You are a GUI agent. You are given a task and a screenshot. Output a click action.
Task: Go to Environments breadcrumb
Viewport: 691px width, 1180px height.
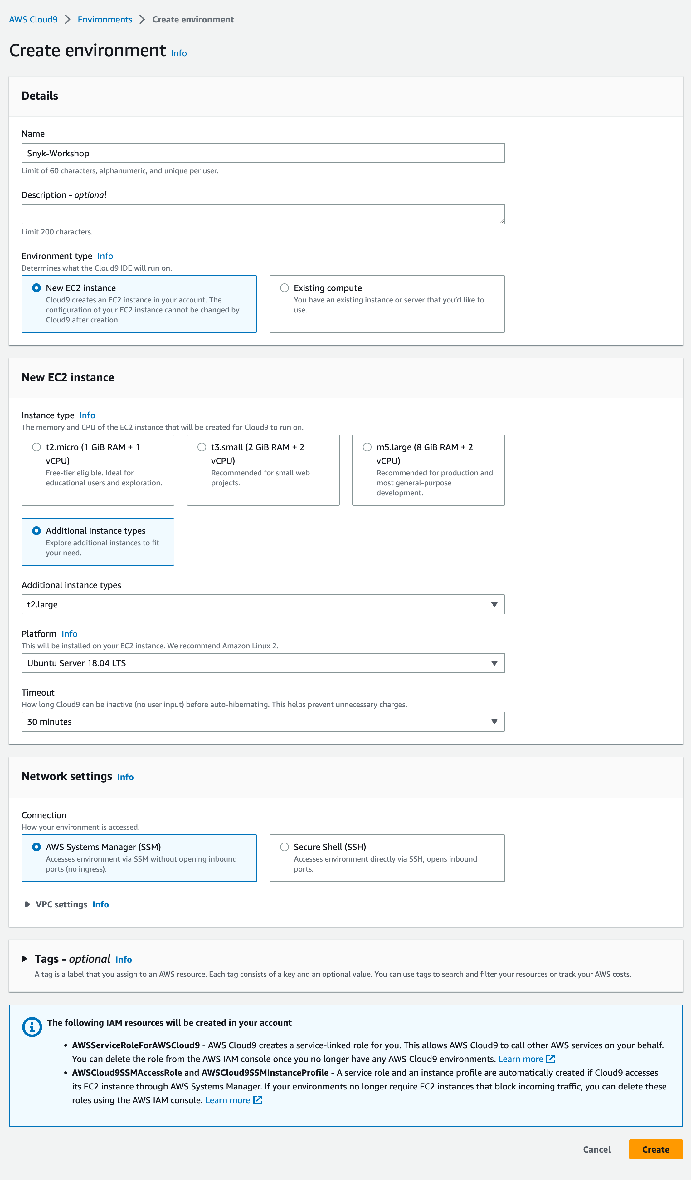point(105,19)
